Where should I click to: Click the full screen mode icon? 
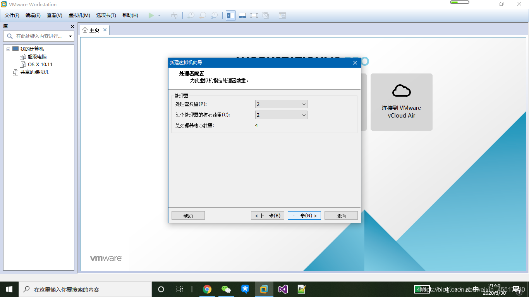click(254, 15)
